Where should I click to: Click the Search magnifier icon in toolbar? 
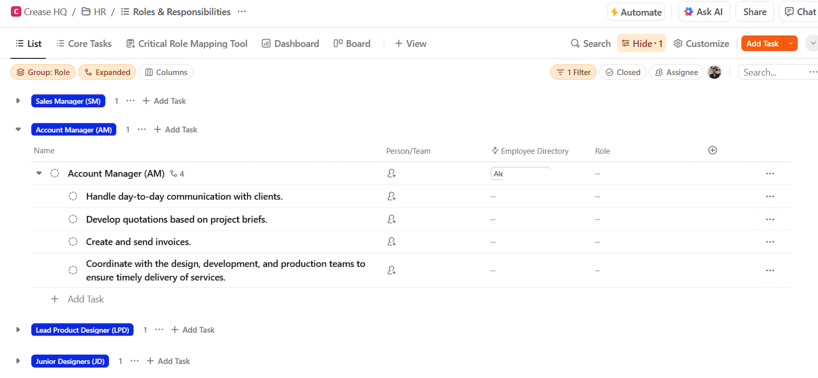[x=575, y=44]
